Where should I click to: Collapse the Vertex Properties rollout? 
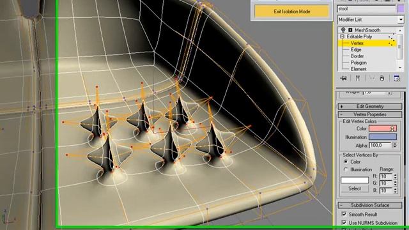(x=370, y=114)
